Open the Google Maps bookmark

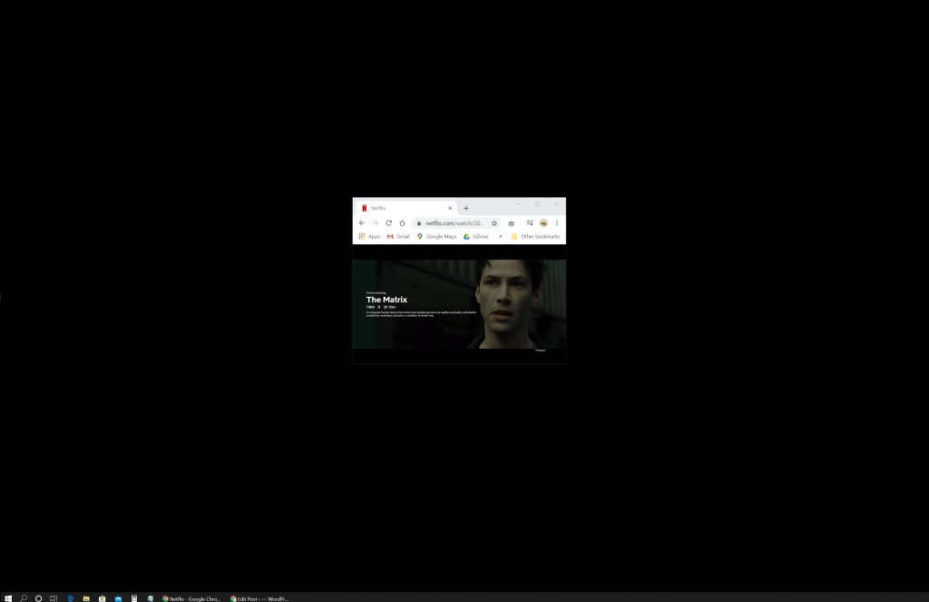click(436, 236)
